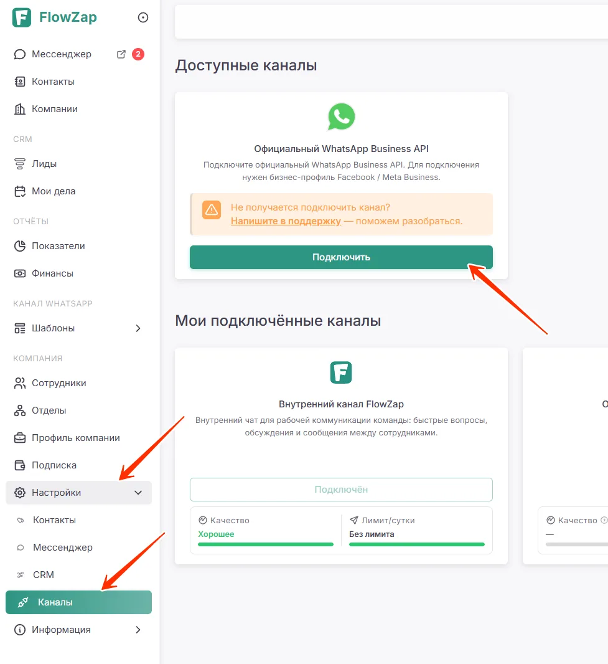Viewport: 608px width, 664px height.
Task: Click the orange warning triangle icon
Action: coord(212,210)
